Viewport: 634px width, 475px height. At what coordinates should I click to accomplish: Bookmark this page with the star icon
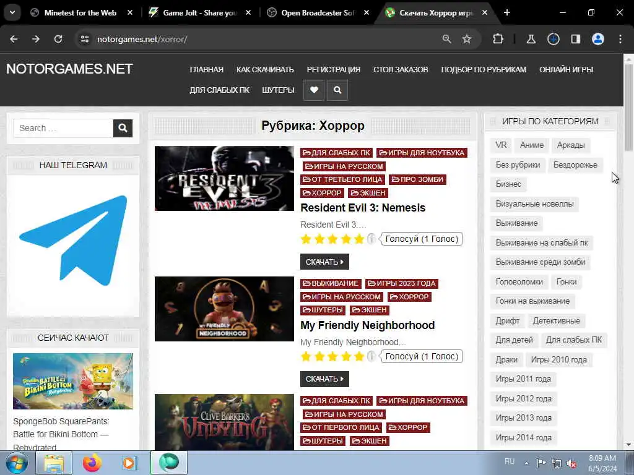click(x=467, y=39)
